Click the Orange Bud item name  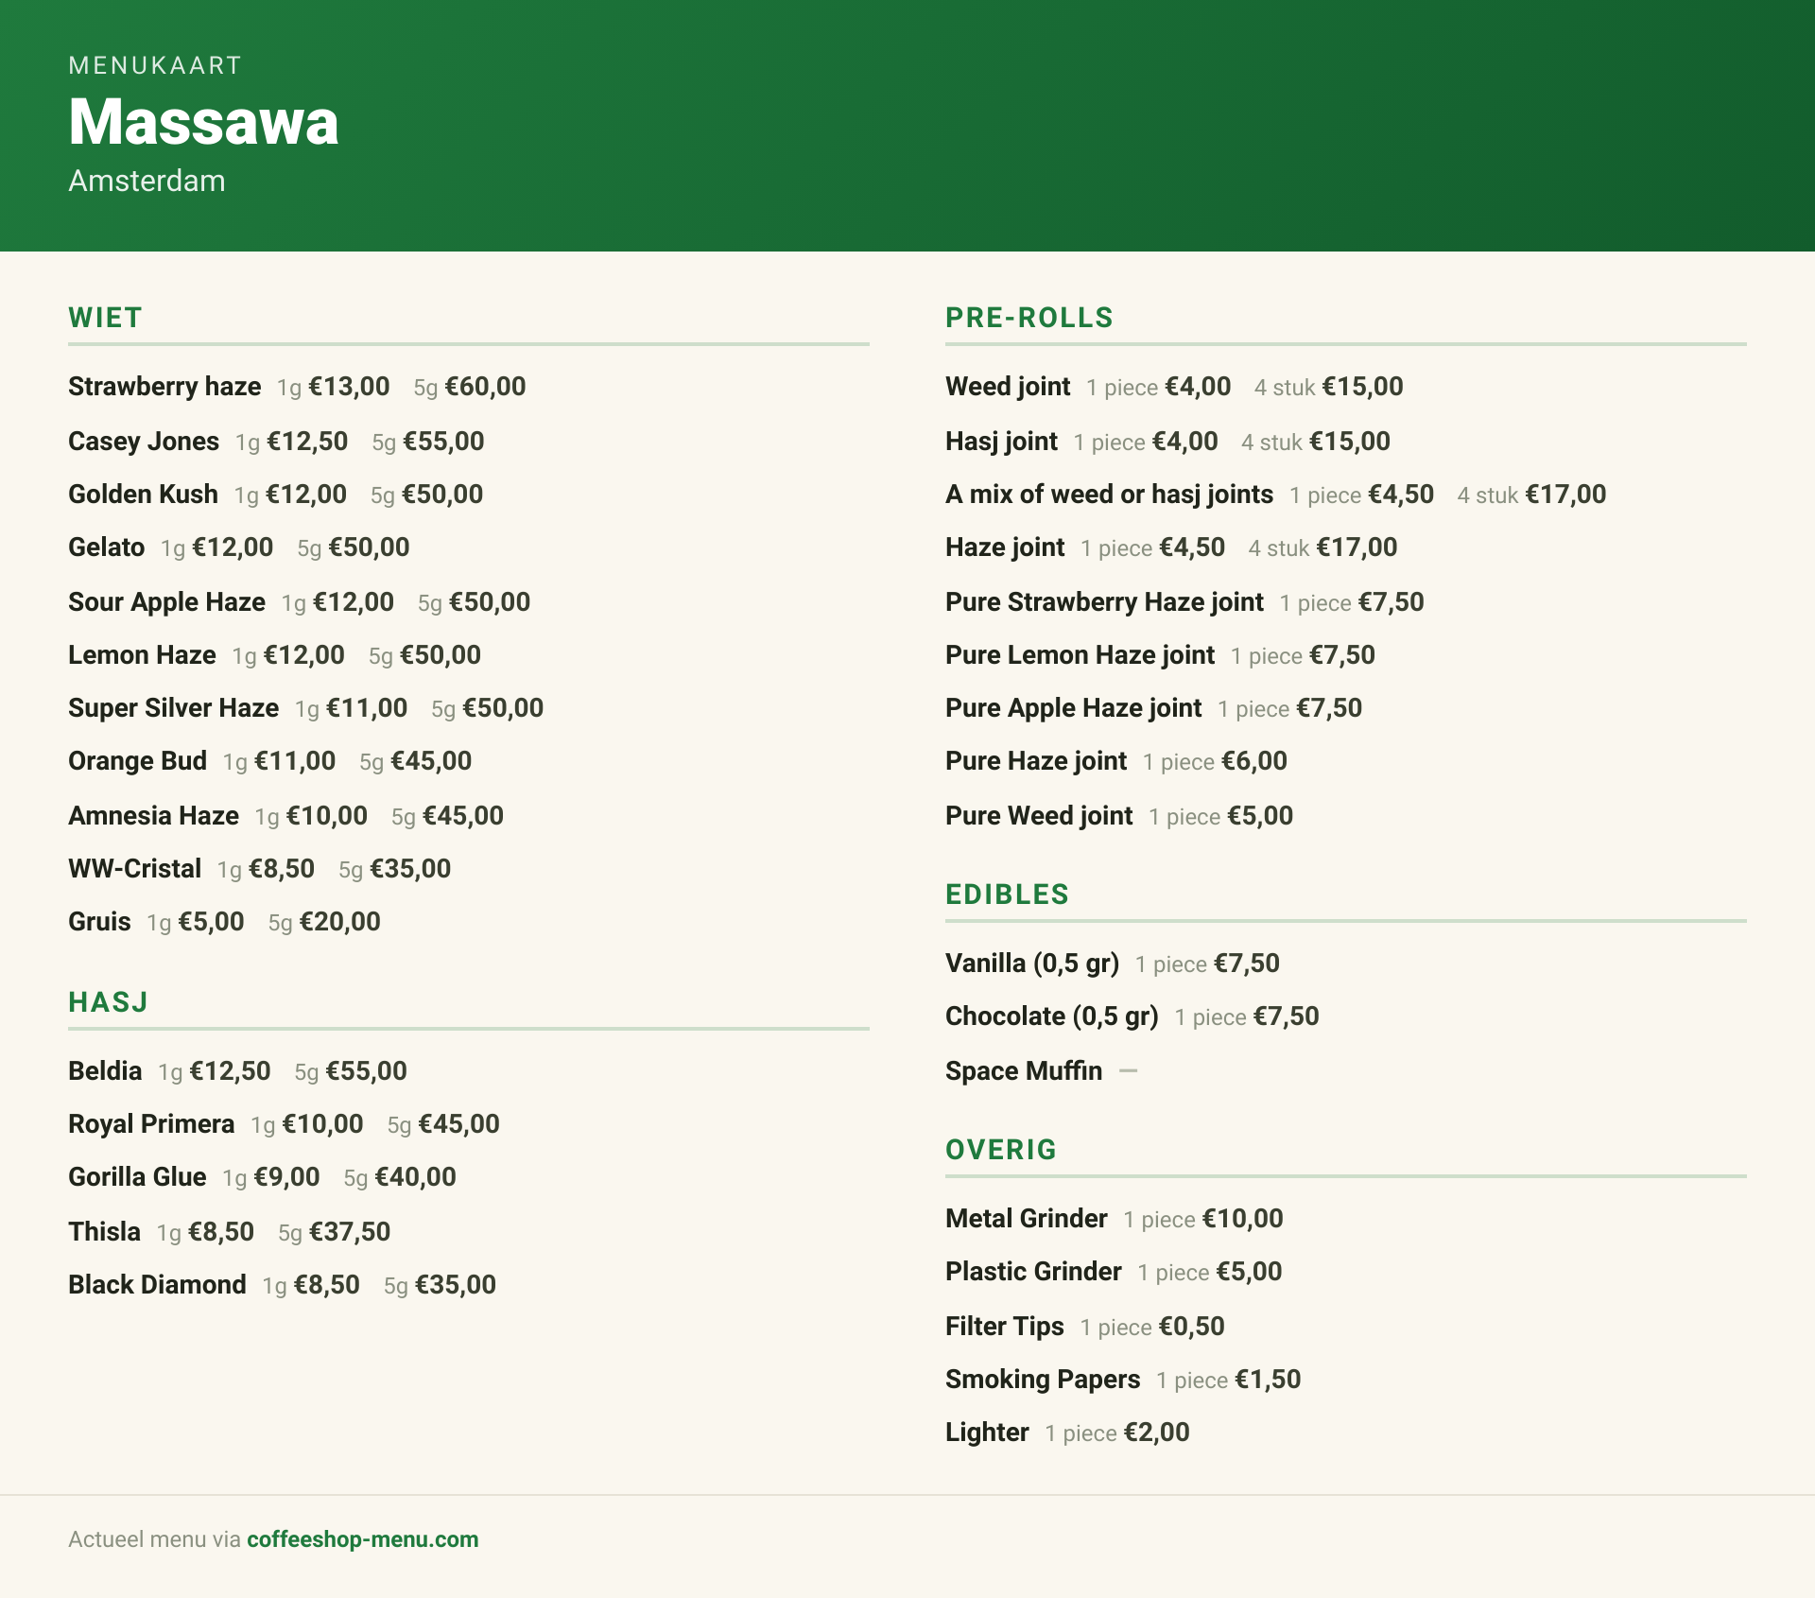pos(137,761)
